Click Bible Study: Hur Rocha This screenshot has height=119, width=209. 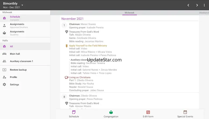(x=81, y=83)
